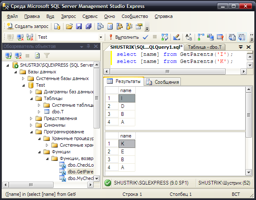This screenshot has height=200, width=256.
Task: Select dbo.CheckLo function in tree
Action: [81, 165]
